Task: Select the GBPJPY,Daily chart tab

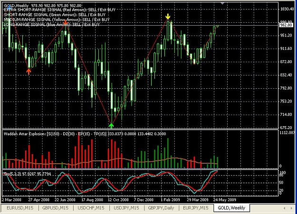Action: 161,208
